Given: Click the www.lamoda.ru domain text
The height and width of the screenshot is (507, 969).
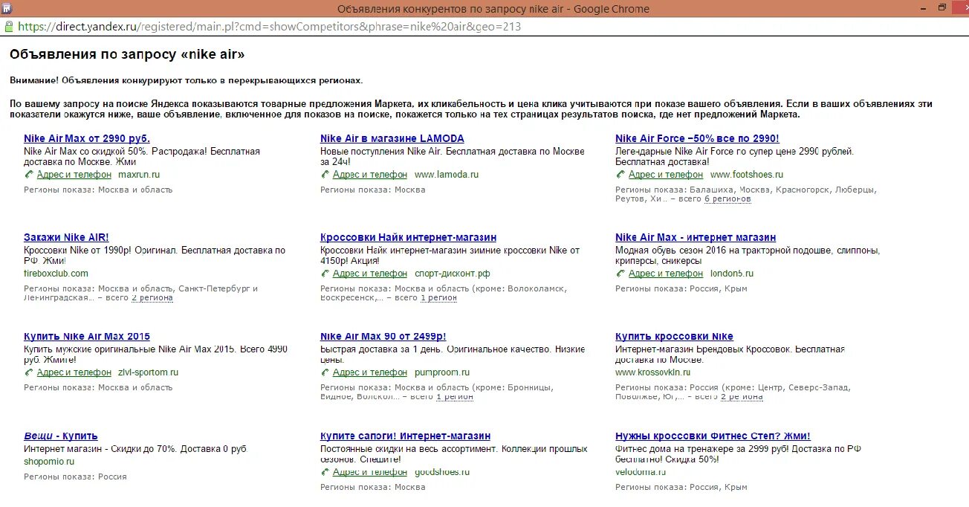Looking at the screenshot, I should click(447, 175).
